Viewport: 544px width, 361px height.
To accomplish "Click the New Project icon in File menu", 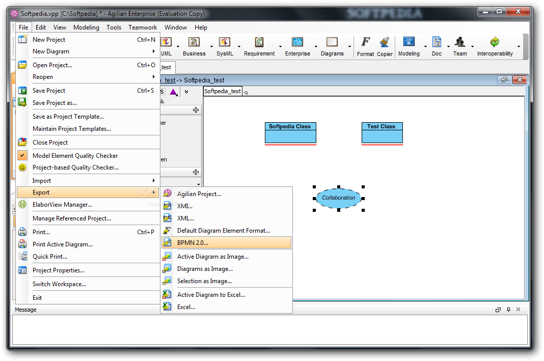I will [x=22, y=39].
